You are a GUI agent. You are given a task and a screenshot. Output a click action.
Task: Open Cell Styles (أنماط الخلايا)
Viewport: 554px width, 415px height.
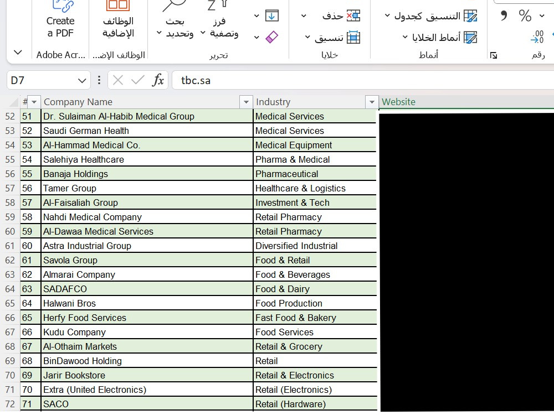point(440,37)
